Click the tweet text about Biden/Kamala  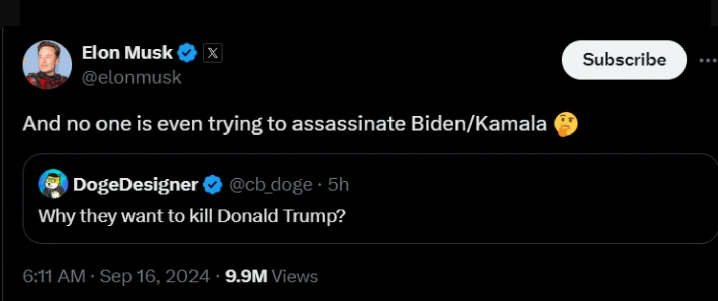[284, 124]
